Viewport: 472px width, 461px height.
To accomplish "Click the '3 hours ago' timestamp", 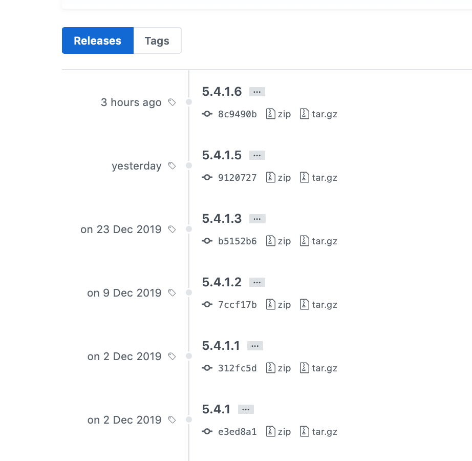I will tap(131, 102).
